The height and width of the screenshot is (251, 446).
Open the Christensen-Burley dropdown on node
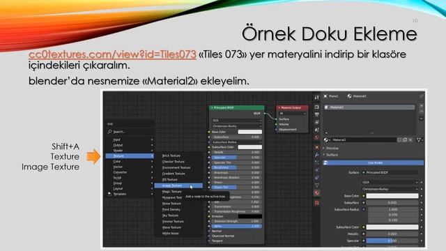[x=237, y=125]
